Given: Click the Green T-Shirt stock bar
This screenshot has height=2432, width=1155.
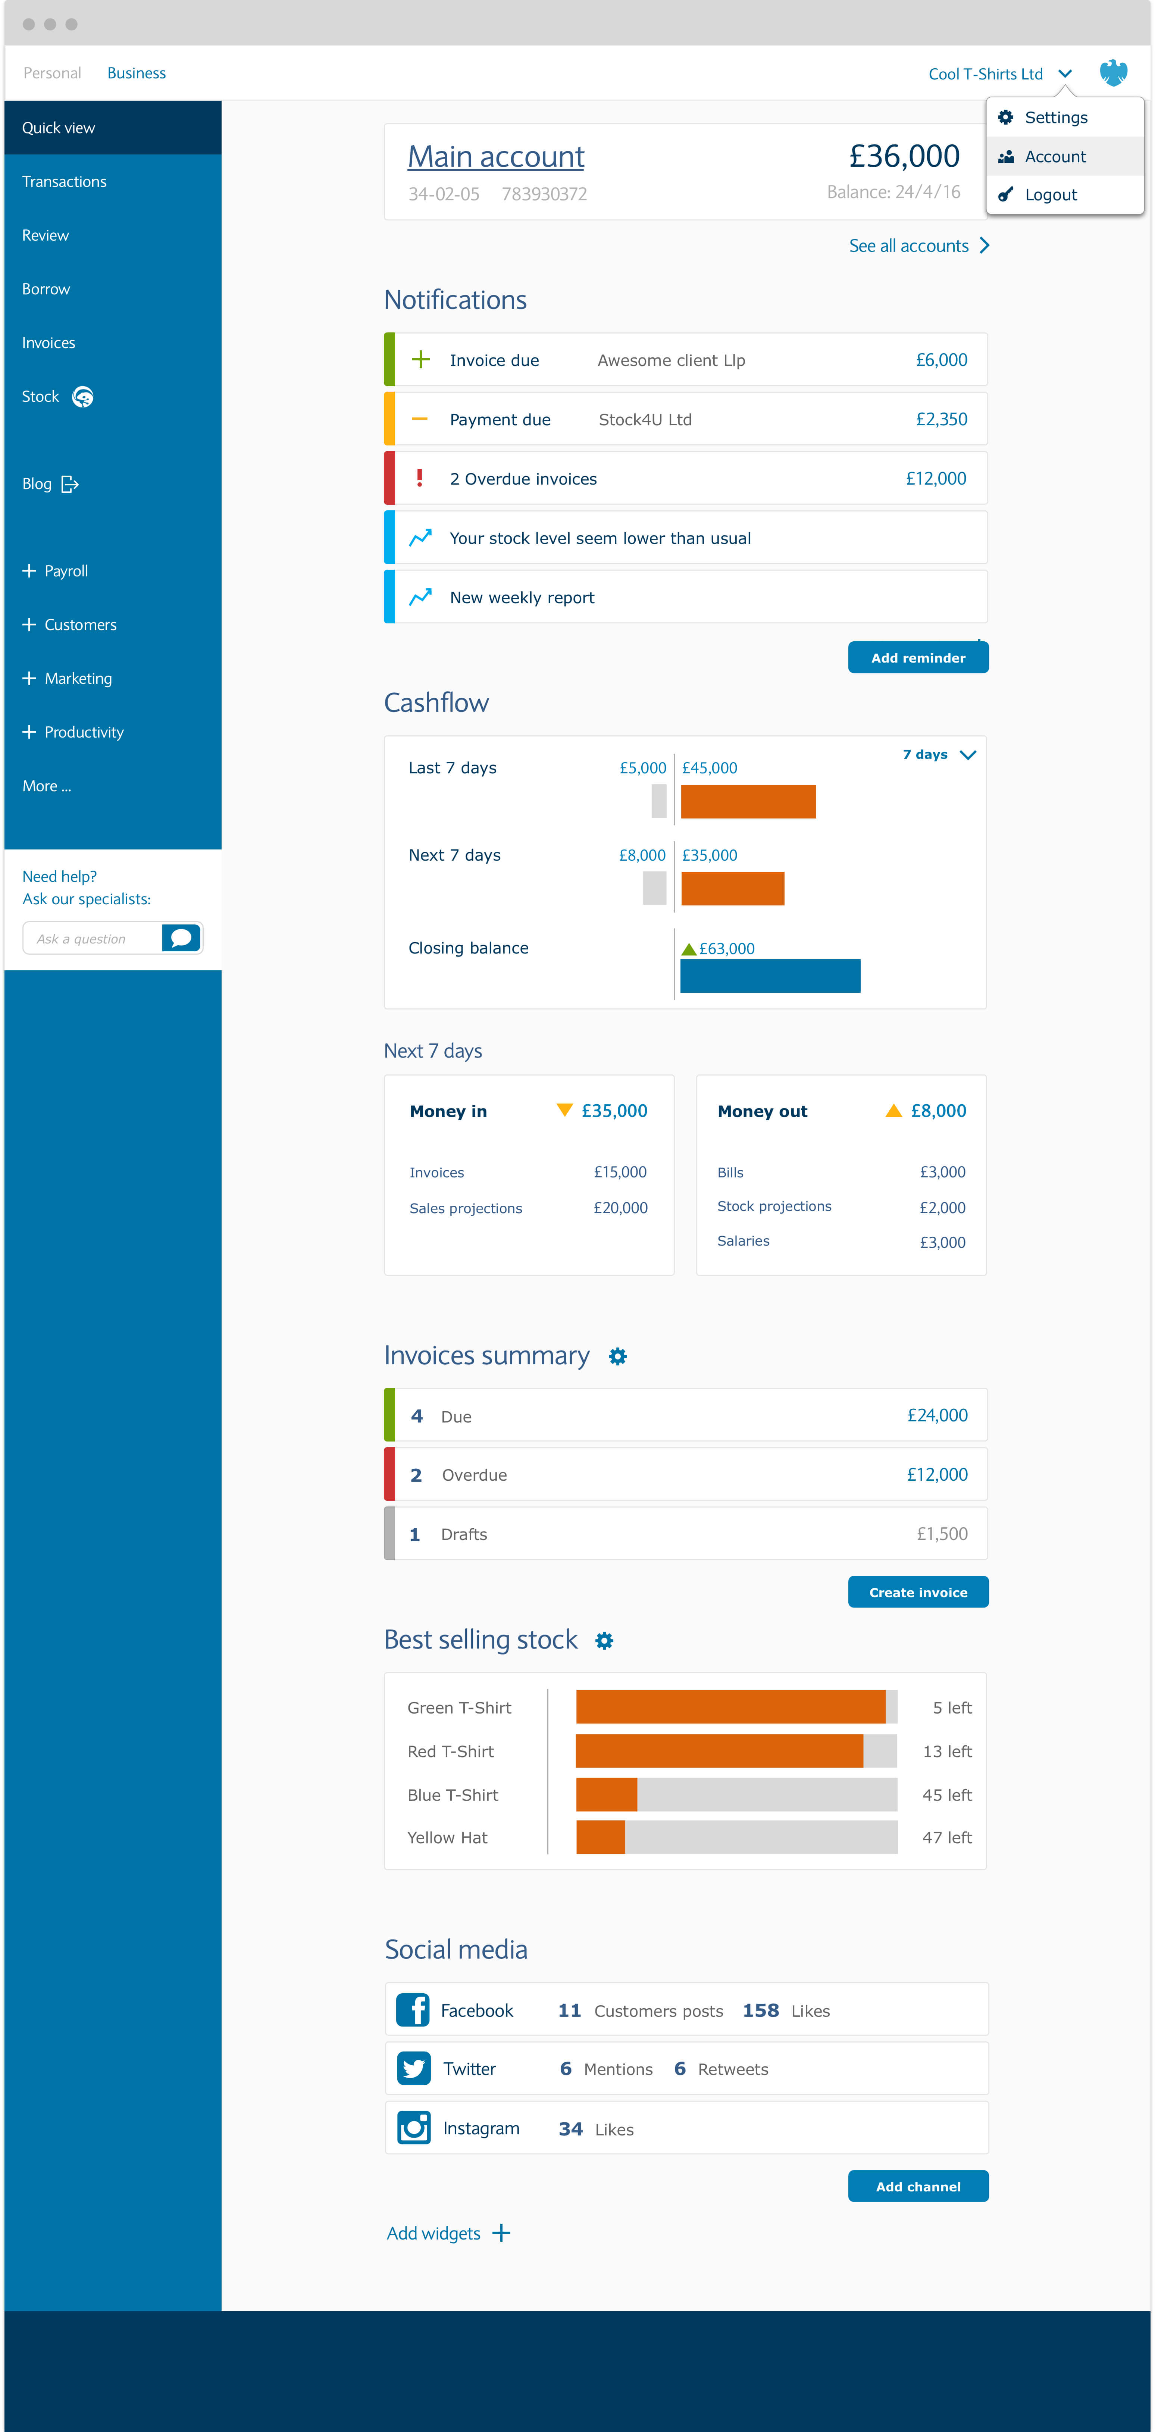Looking at the screenshot, I should 737,1707.
